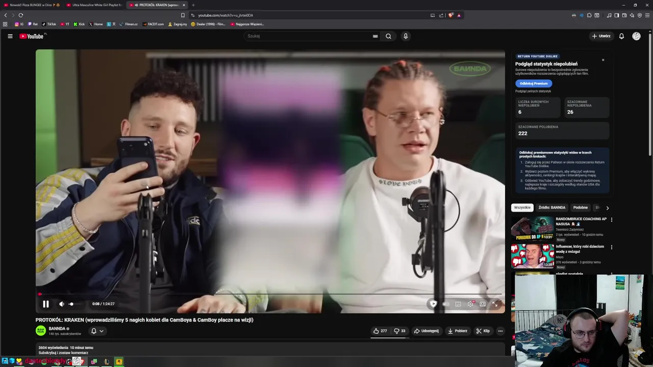Like the video (277 likes)
653x367 pixels.
click(x=380, y=331)
